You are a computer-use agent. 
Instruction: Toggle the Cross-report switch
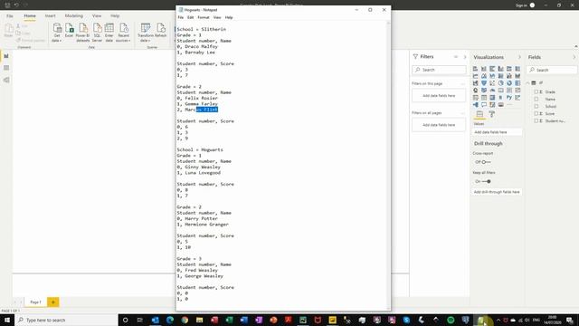(486, 162)
